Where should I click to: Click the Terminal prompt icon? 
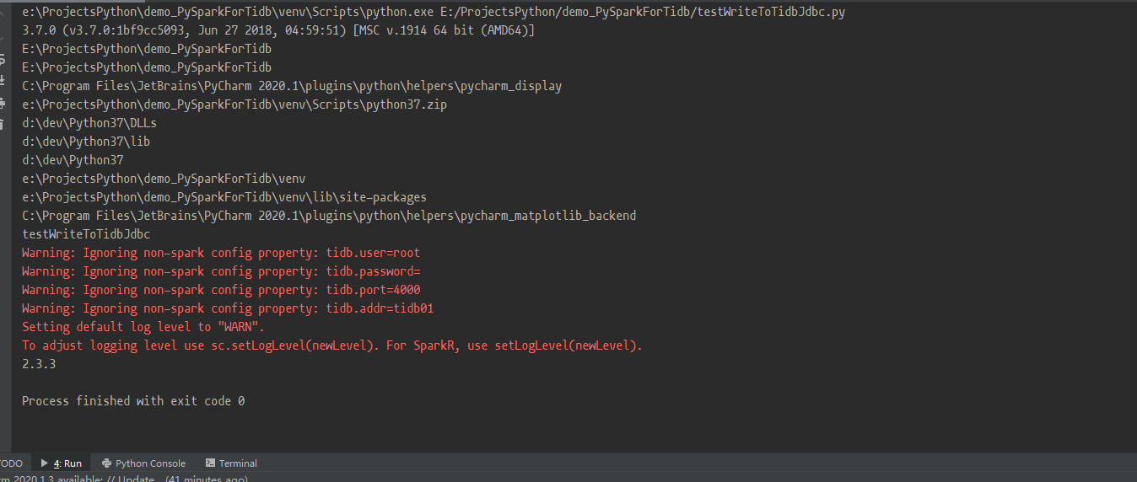click(x=210, y=463)
